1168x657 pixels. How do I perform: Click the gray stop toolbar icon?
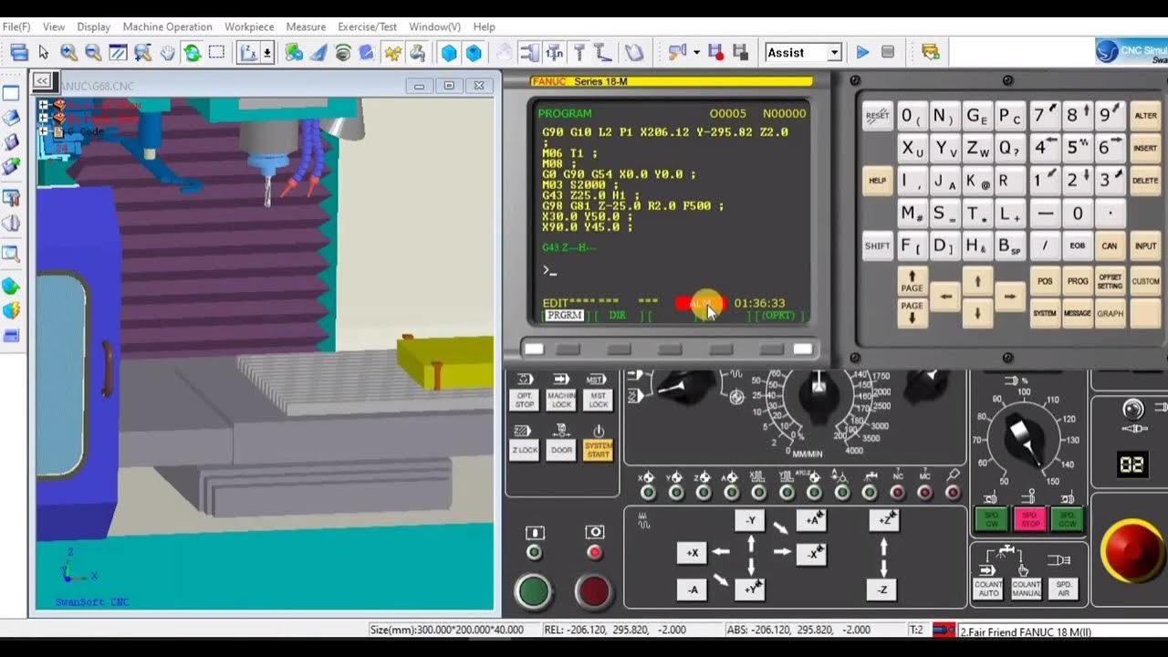coord(888,53)
